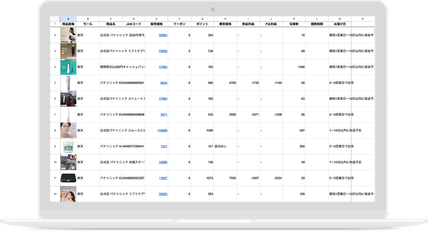Open the 3671 price link
Viewport: 428px width, 232px height.
164,115
